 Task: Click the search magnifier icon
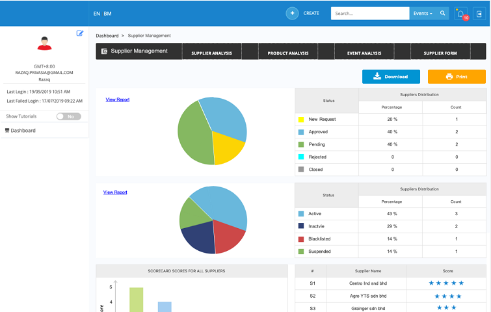coord(442,13)
